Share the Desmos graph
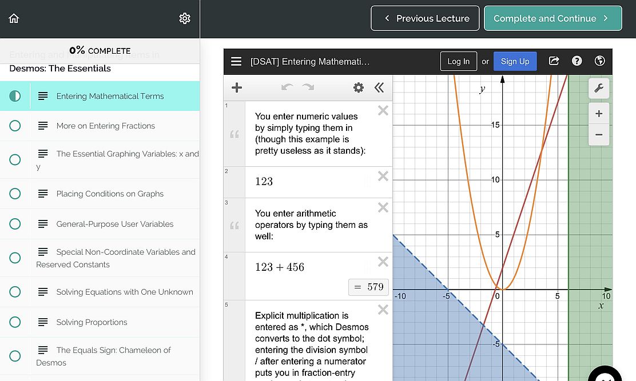636x381 pixels. tap(554, 61)
